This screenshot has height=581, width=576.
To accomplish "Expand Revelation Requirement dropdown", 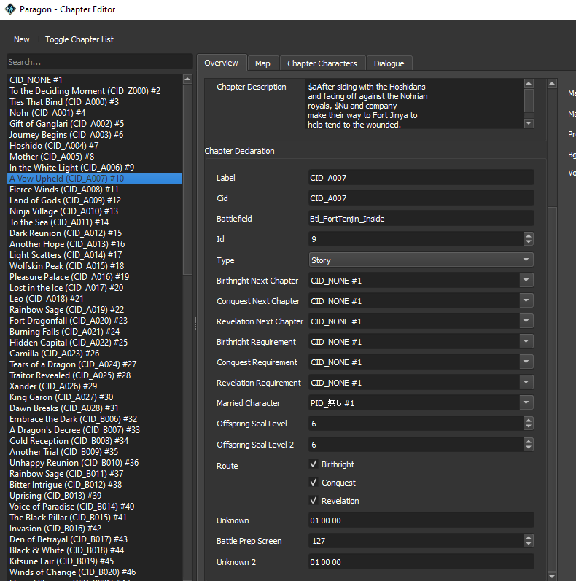I will click(526, 382).
